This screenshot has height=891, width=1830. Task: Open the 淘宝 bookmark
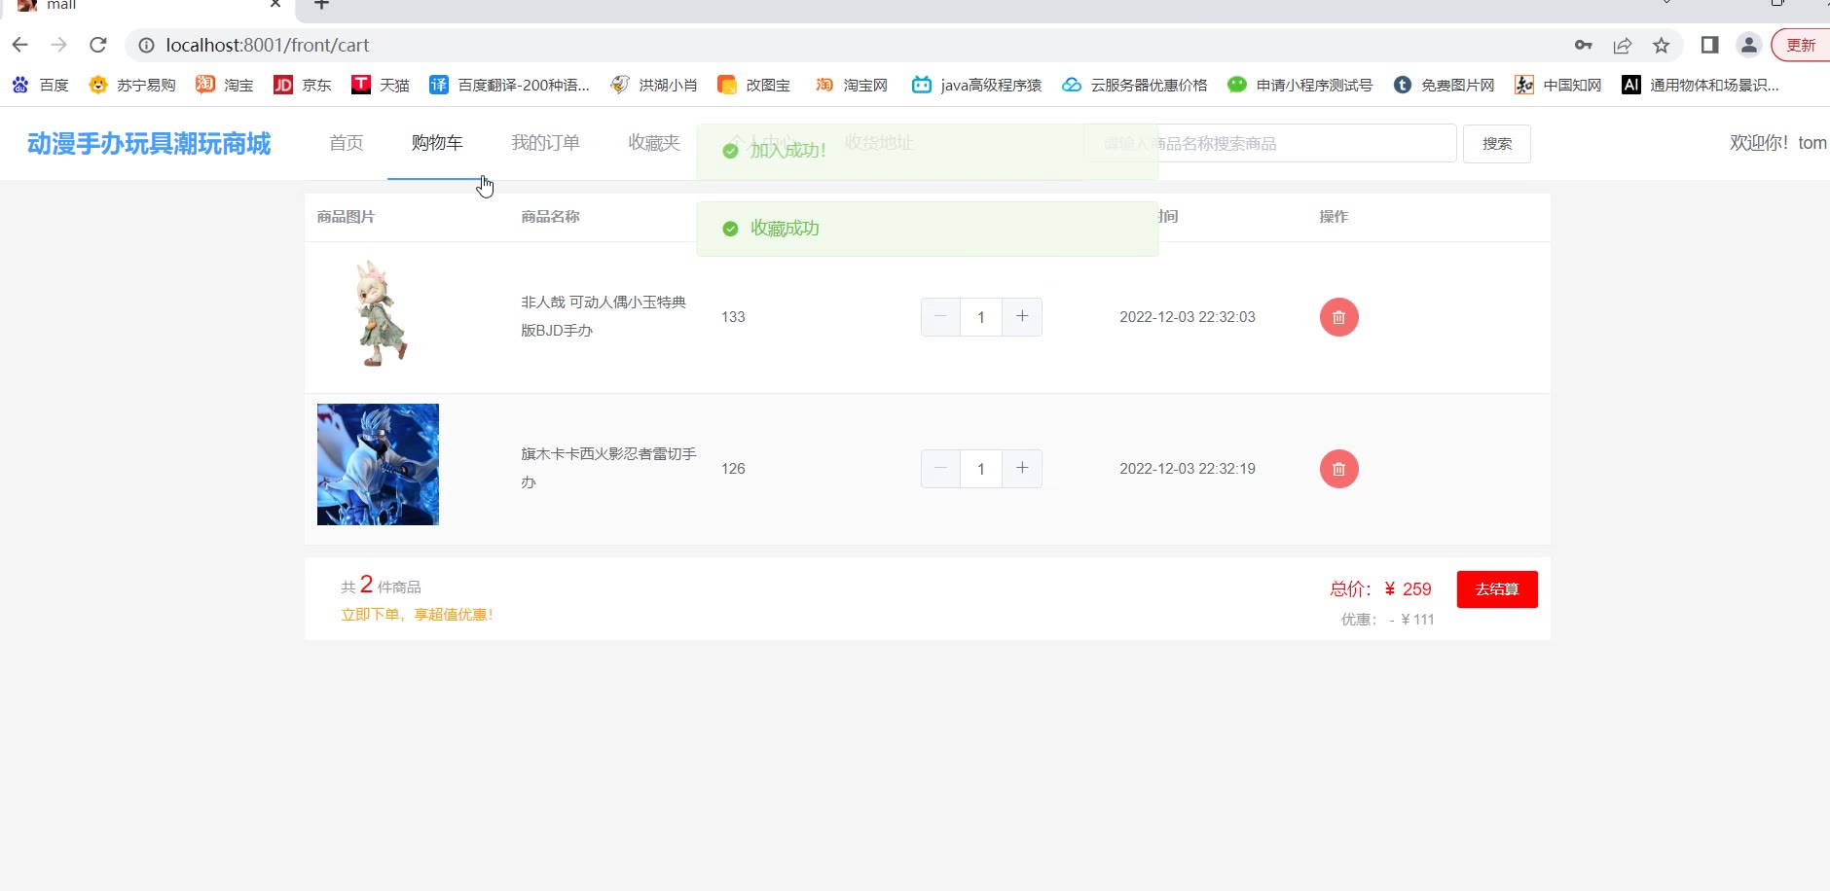click(x=224, y=86)
